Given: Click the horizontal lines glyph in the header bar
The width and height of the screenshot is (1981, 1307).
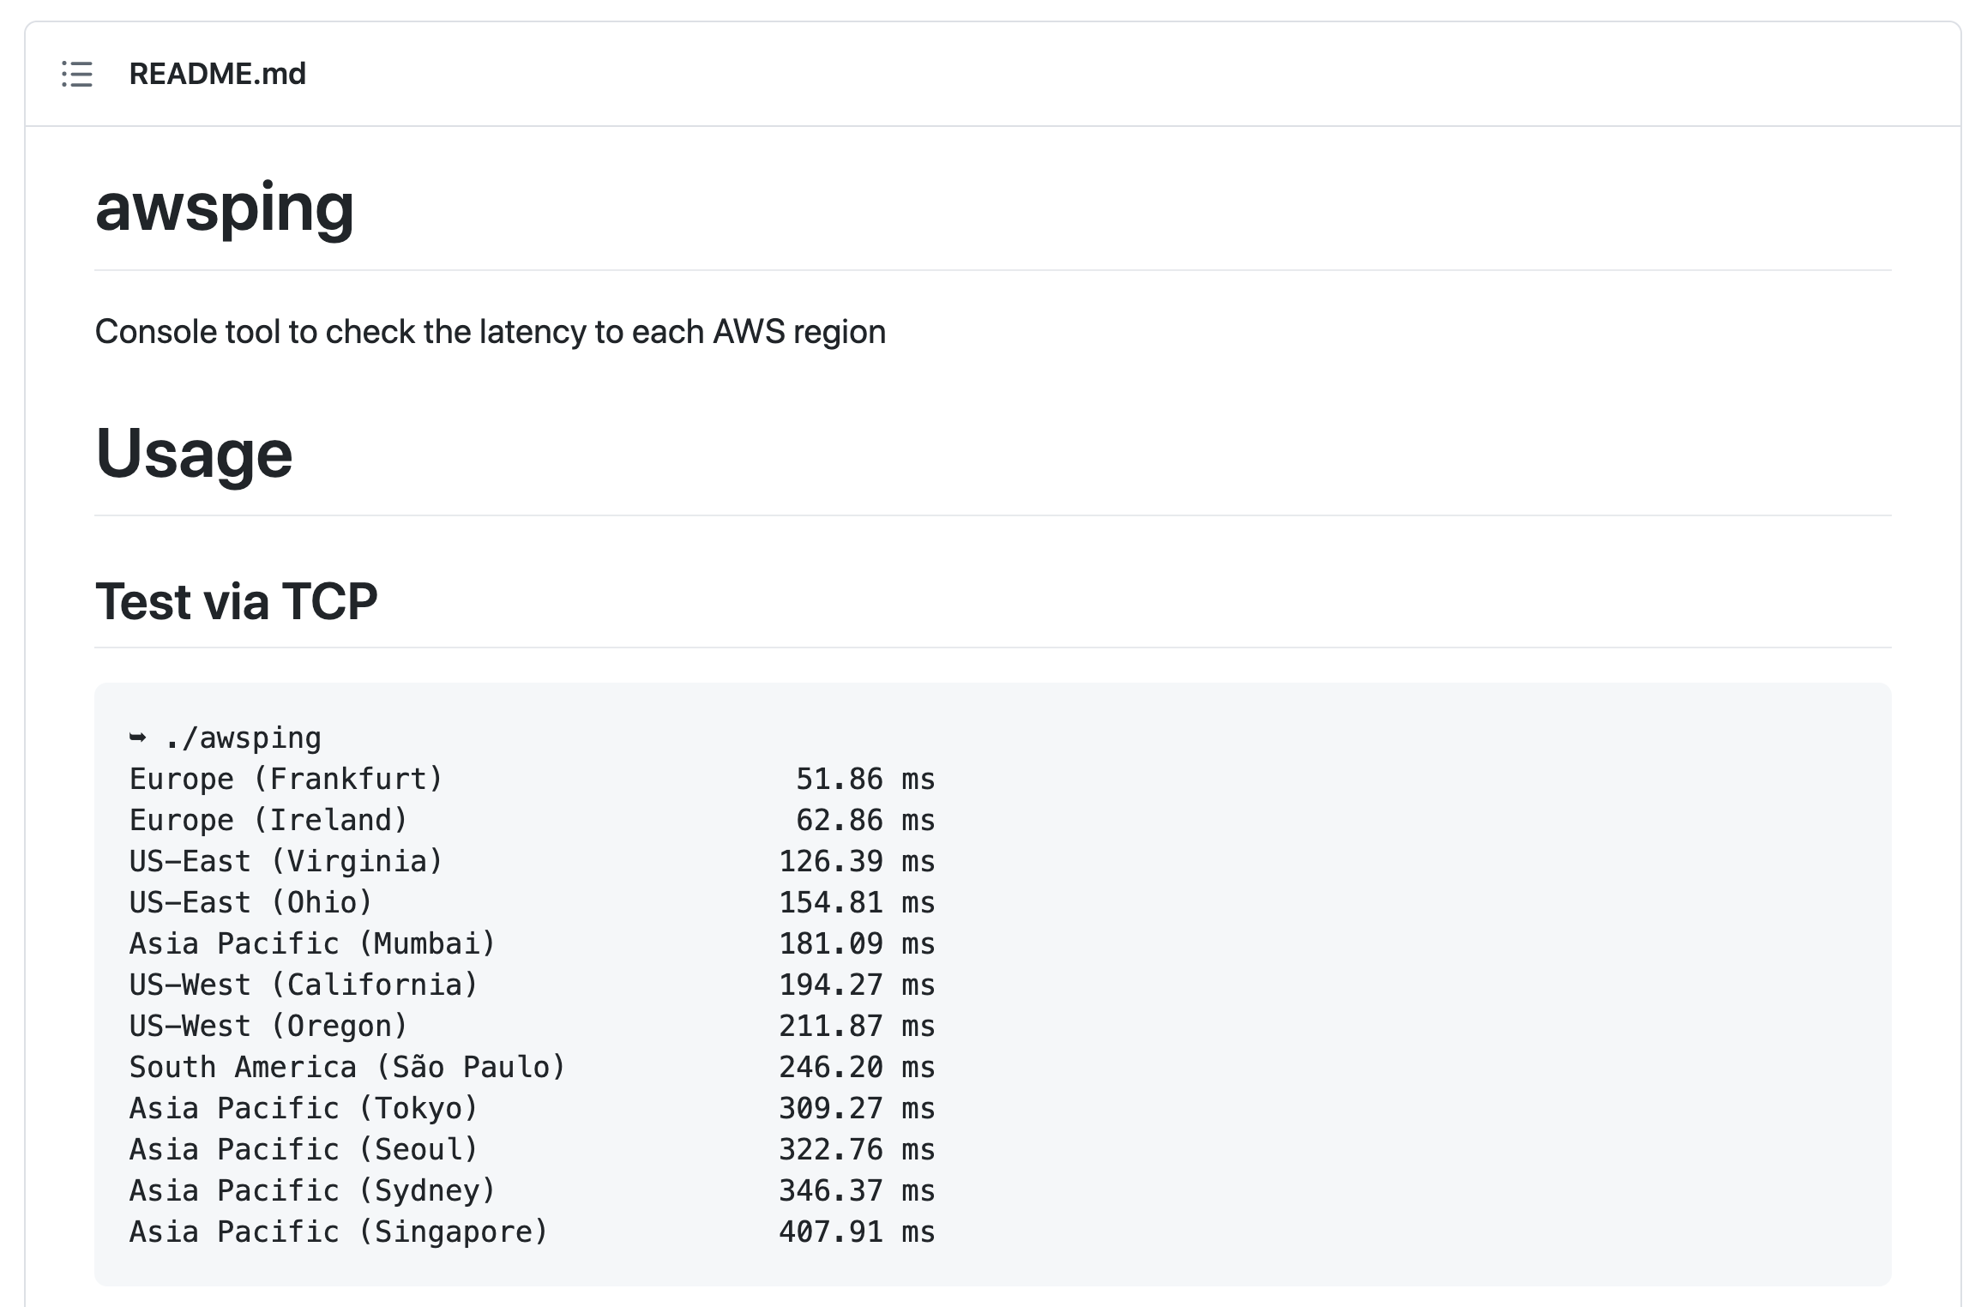Looking at the screenshot, I should [76, 75].
